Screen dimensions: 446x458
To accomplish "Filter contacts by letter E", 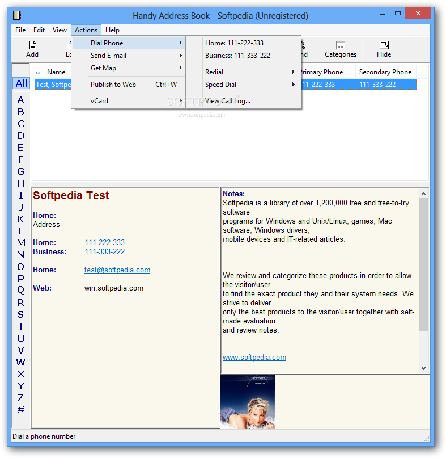I will [20, 148].
